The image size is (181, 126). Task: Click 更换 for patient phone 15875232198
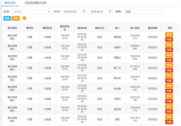click(x=169, y=96)
